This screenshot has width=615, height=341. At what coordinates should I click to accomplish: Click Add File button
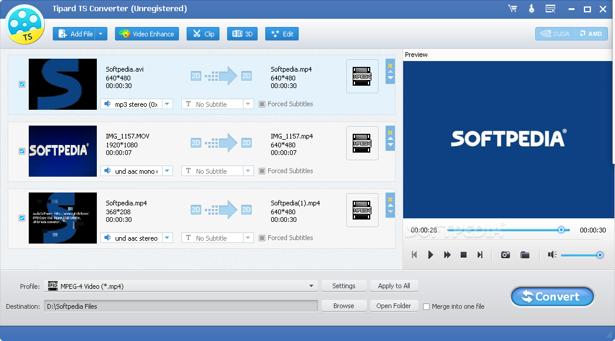(75, 33)
